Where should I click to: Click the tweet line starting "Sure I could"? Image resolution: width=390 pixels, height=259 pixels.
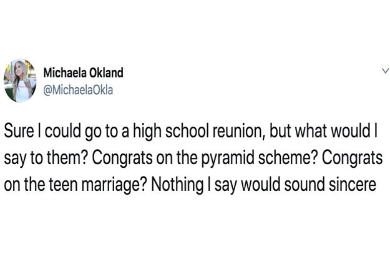[191, 132]
